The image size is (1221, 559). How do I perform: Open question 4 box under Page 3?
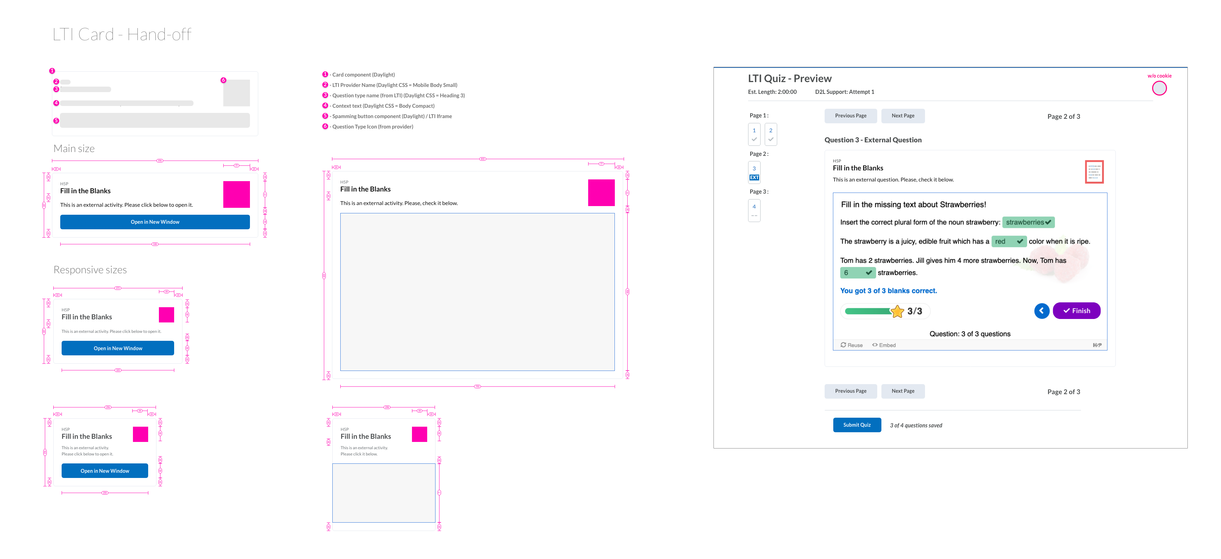coord(754,210)
